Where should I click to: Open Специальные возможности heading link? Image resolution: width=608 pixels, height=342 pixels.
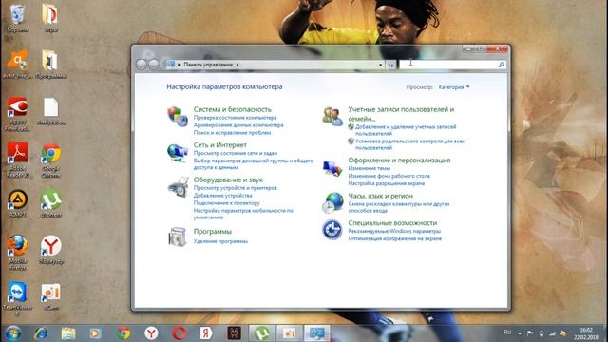392,223
